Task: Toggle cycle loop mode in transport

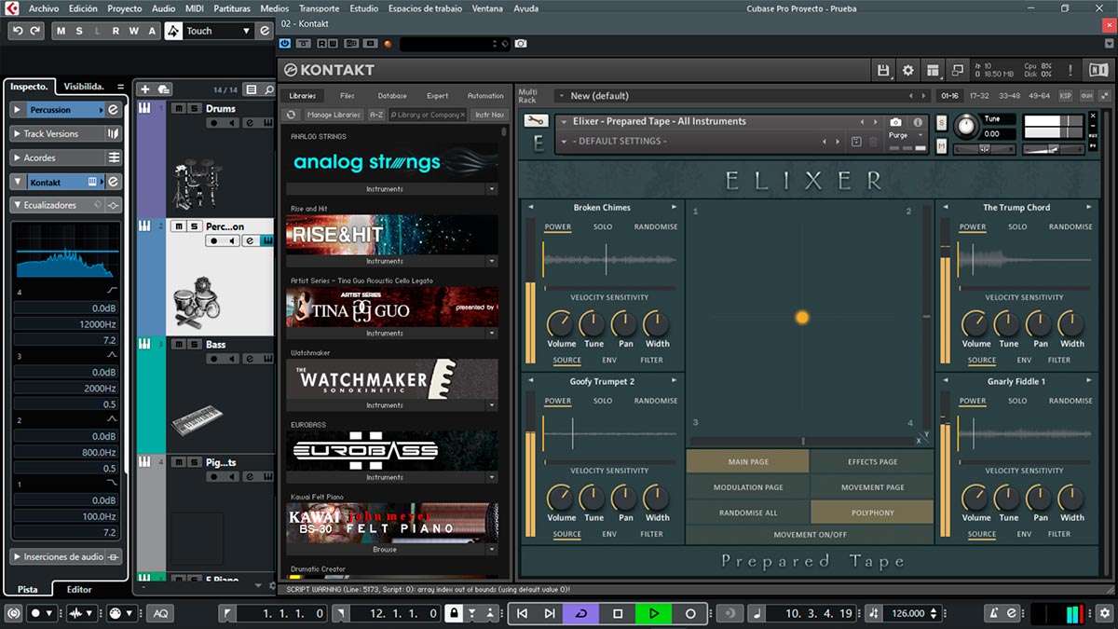Action: tap(582, 613)
